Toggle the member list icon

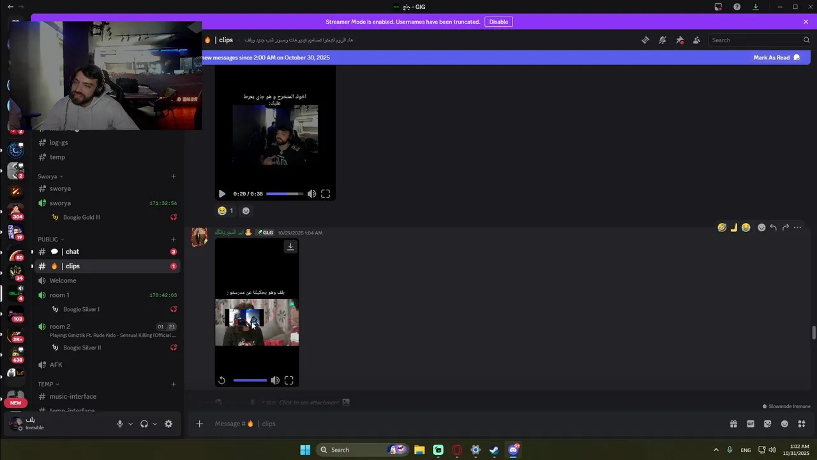696,40
